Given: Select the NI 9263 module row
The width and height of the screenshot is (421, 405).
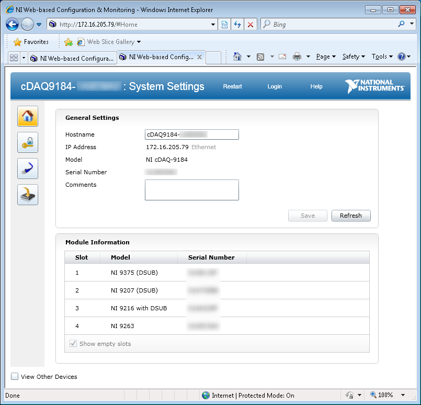Looking at the screenshot, I should pyautogui.click(x=217, y=326).
